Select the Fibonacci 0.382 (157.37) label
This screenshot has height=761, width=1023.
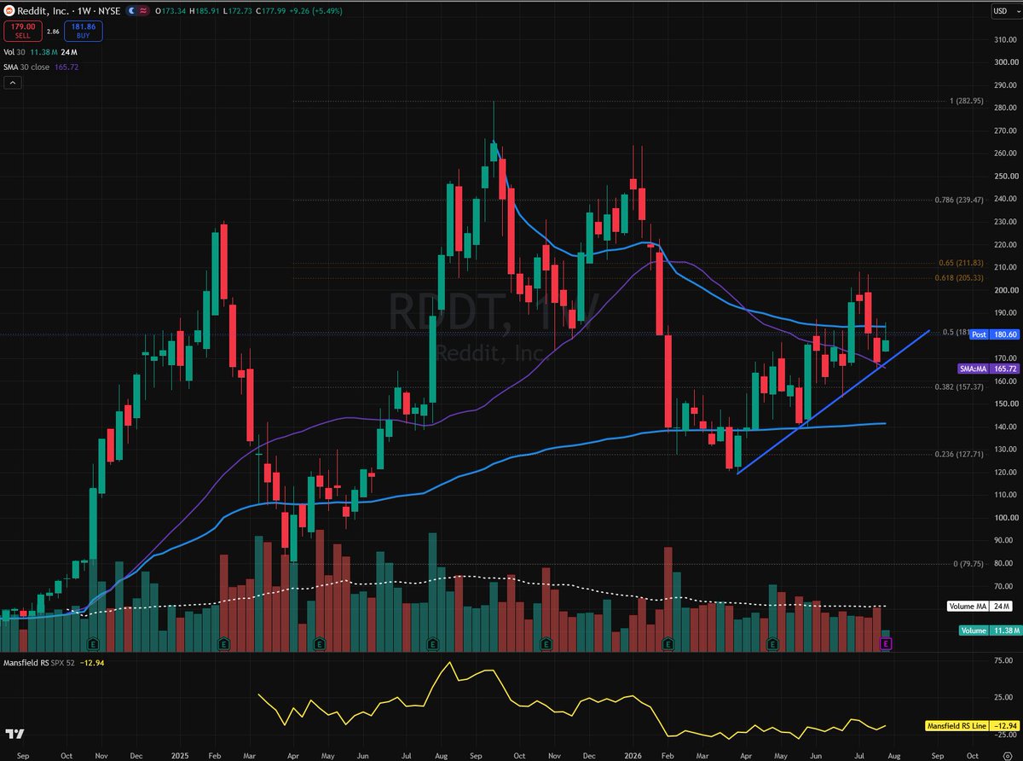[958, 386]
